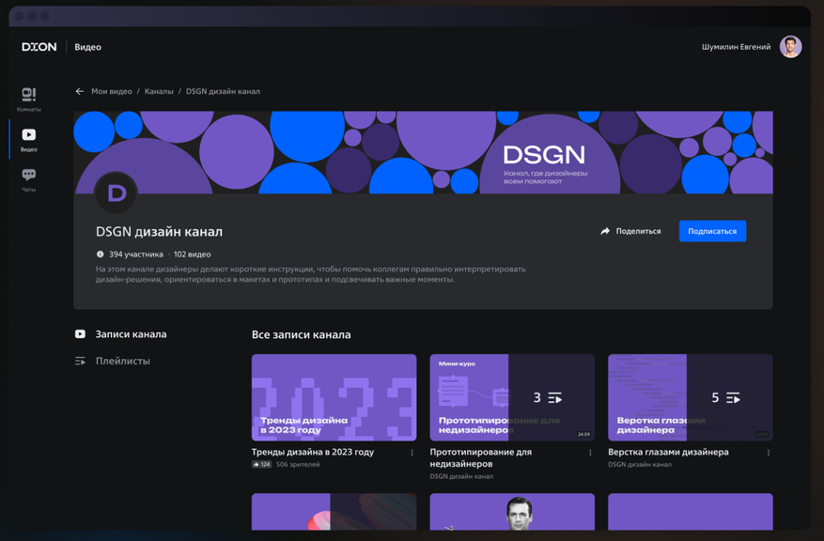Image resolution: width=824 pixels, height=541 pixels.
Task: Click the playlist icon beside Плейлисты
Action: pyautogui.click(x=80, y=361)
